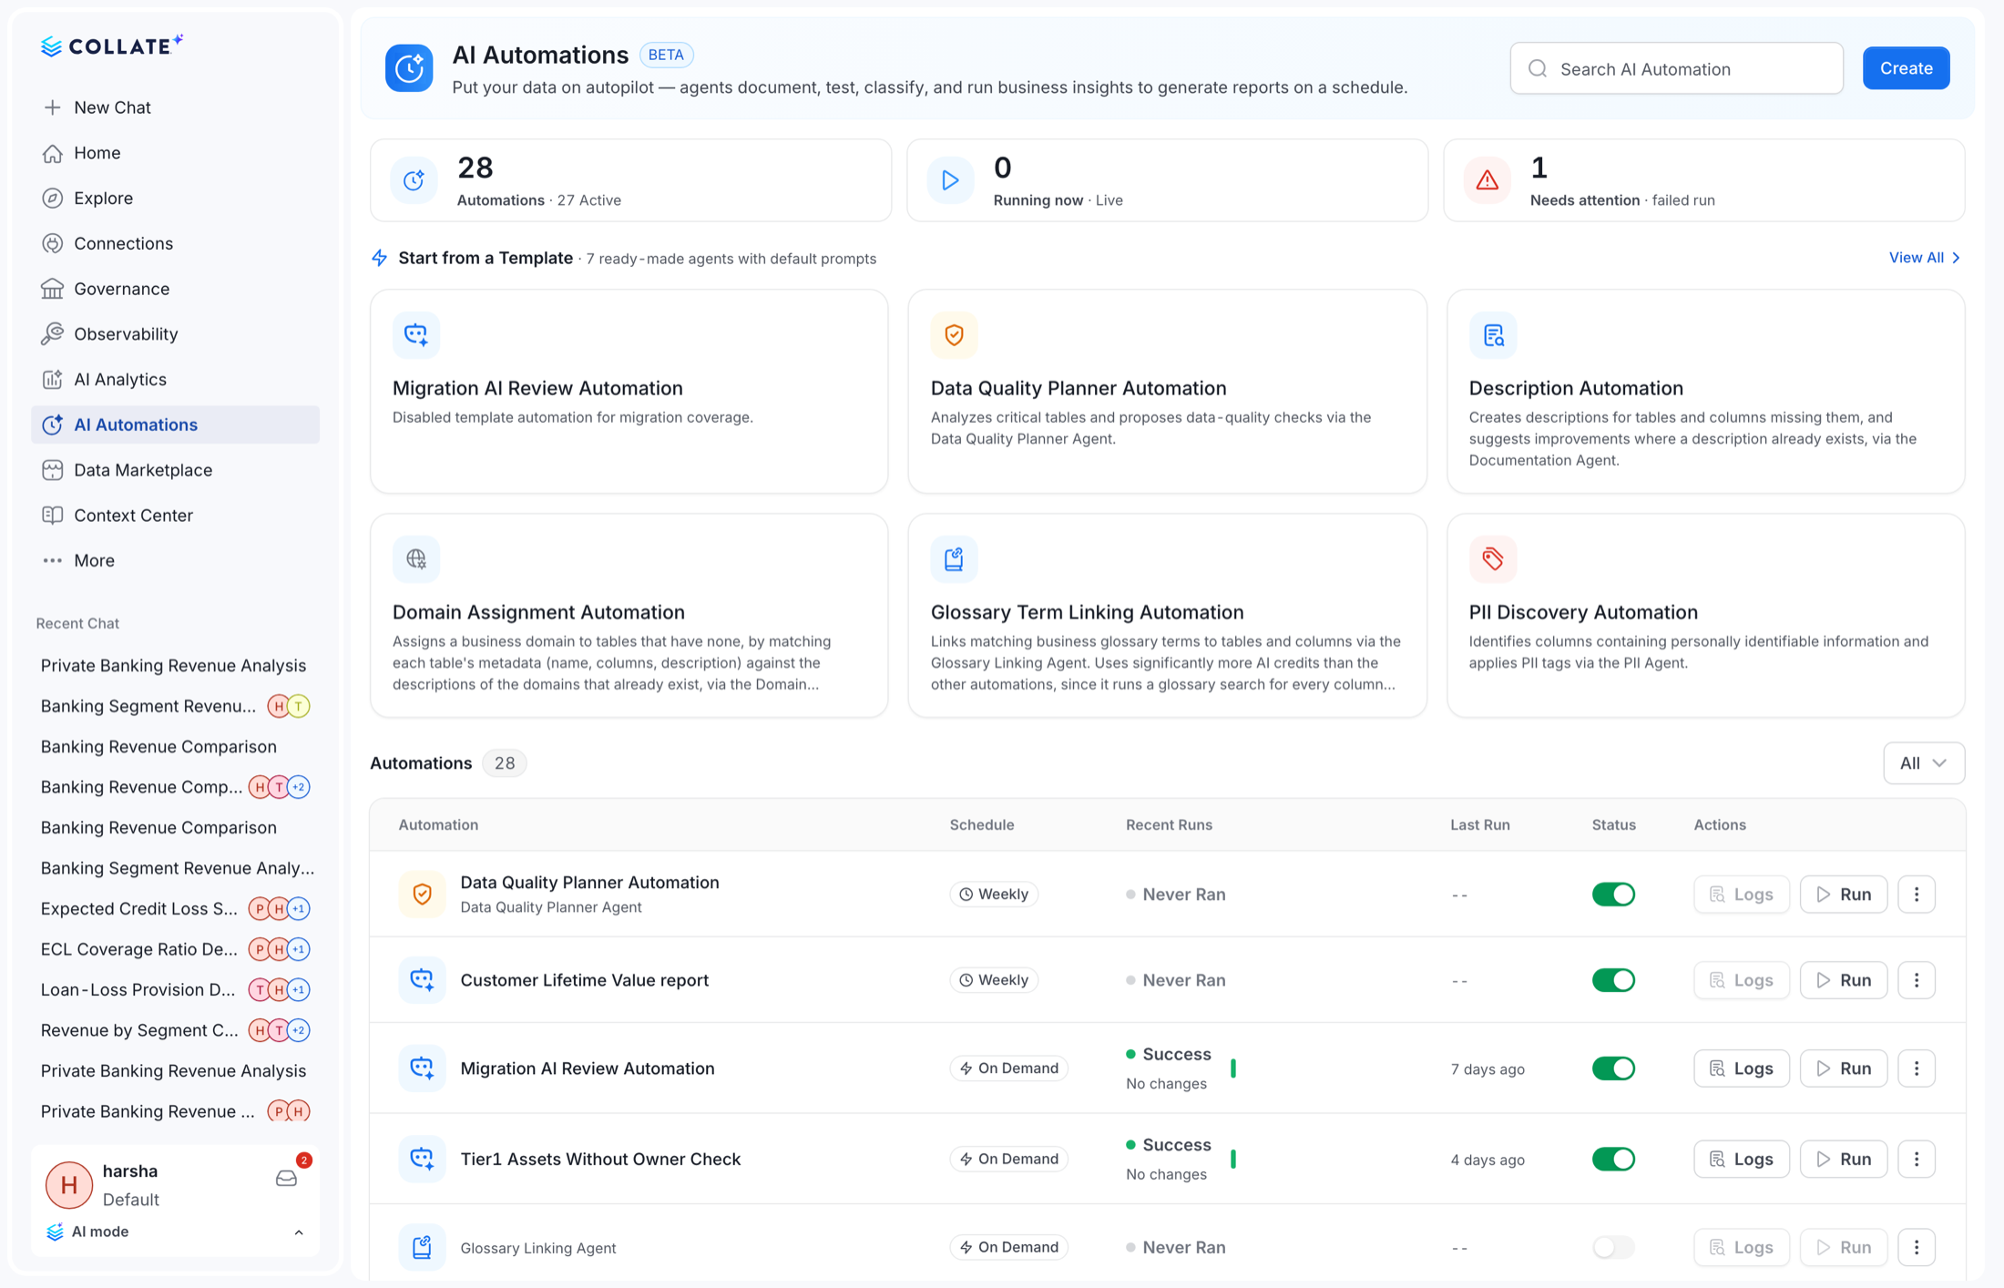Viewport: 2004px width, 1288px height.
Task: Click the Search AI Automation field
Action: (x=1676, y=68)
